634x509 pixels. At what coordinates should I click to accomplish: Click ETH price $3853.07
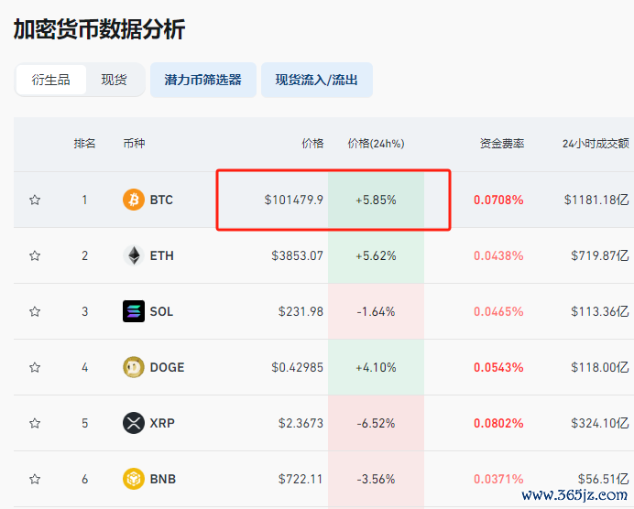coord(298,255)
